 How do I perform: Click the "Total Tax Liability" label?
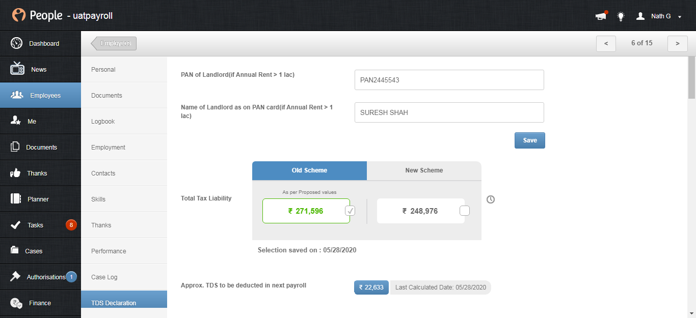pos(206,198)
